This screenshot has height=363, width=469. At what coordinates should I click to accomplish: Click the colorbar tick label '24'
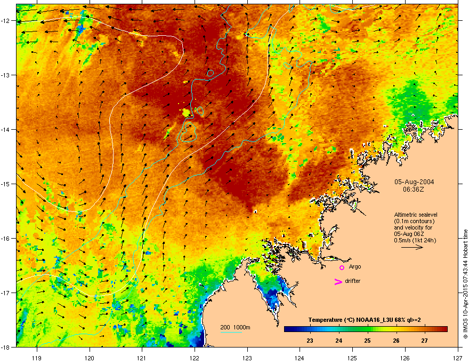[338, 341]
